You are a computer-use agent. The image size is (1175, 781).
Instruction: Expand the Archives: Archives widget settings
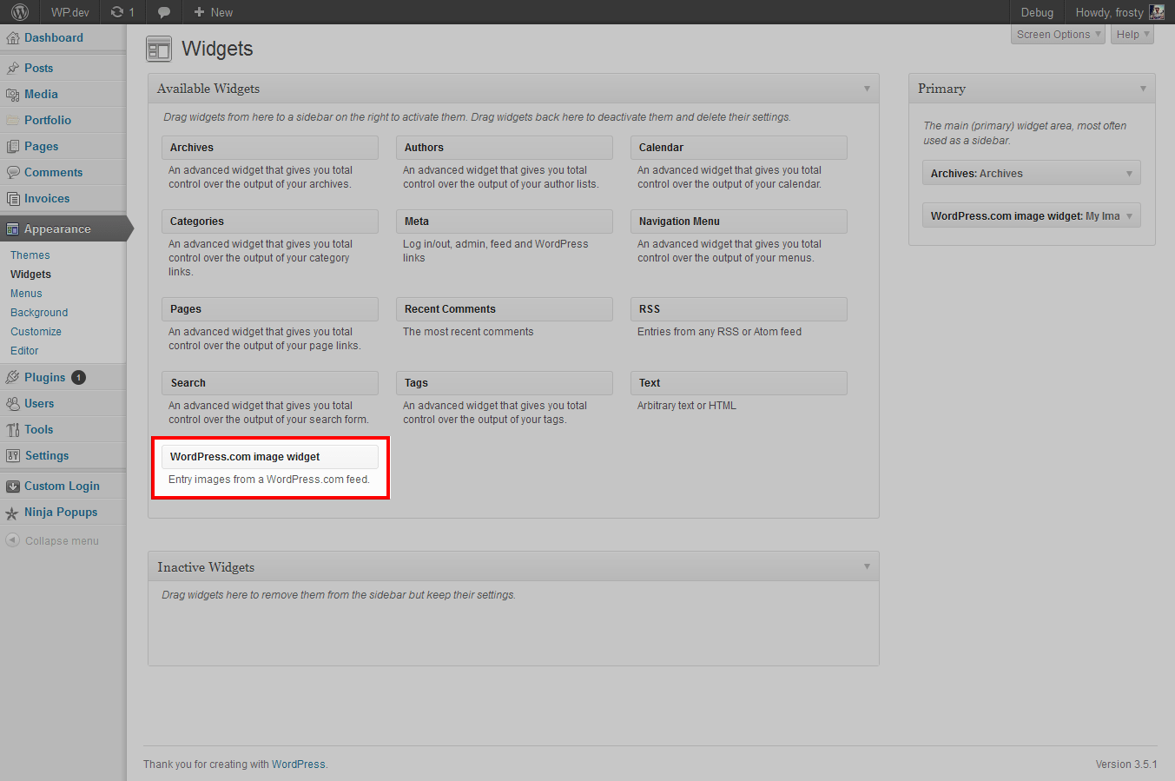coord(1129,174)
